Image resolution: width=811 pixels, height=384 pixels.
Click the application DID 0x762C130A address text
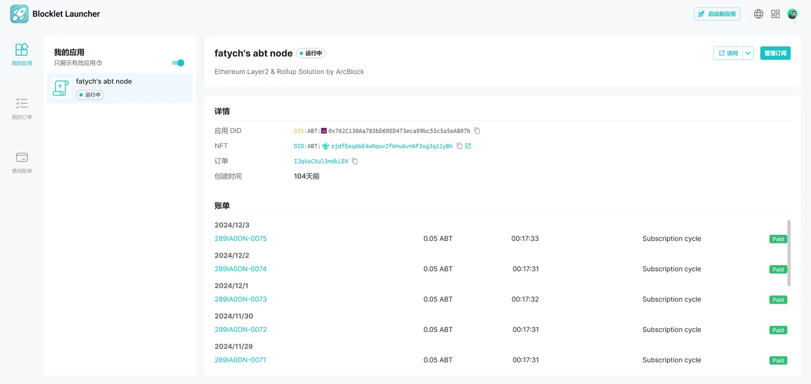(399, 131)
